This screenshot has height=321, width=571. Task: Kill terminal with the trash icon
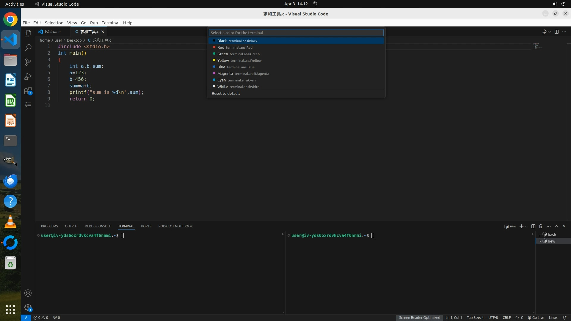pos(541,226)
